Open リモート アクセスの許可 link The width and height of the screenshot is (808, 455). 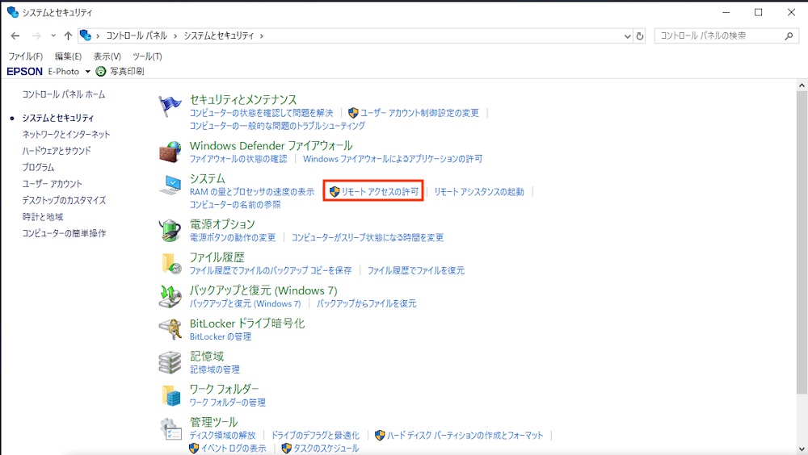(x=380, y=191)
